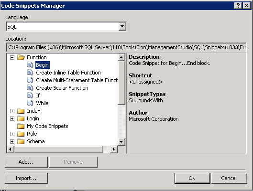Click the While snippet document icon

tap(30, 103)
